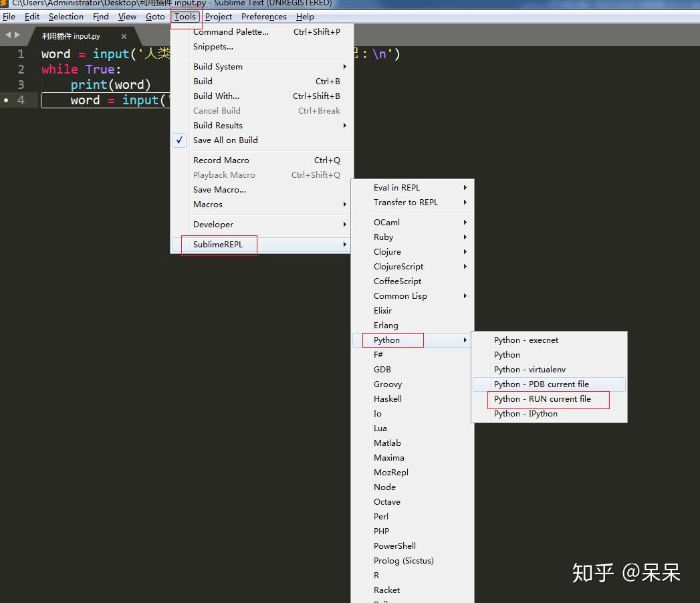Open the Ruby REPL submenu
The height and width of the screenshot is (603, 700).
[383, 237]
